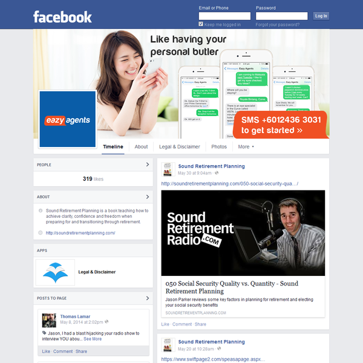This screenshot has height=363, width=363.
Task: Open the About tab
Action: click(x=141, y=147)
